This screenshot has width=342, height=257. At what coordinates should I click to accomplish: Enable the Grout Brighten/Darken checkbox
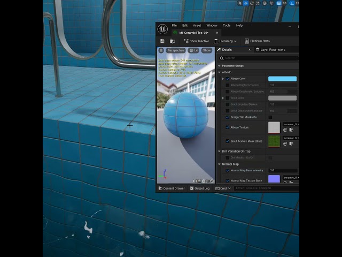(x=228, y=104)
